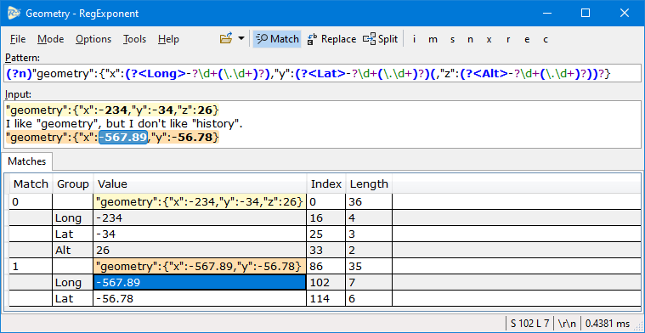The image size is (645, 333).
Task: Toggle the 'c' culture invariant option
Action: (546, 39)
